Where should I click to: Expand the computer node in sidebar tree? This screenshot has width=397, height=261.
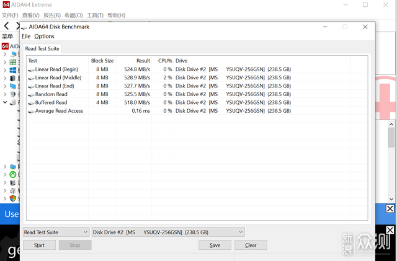[5, 54]
